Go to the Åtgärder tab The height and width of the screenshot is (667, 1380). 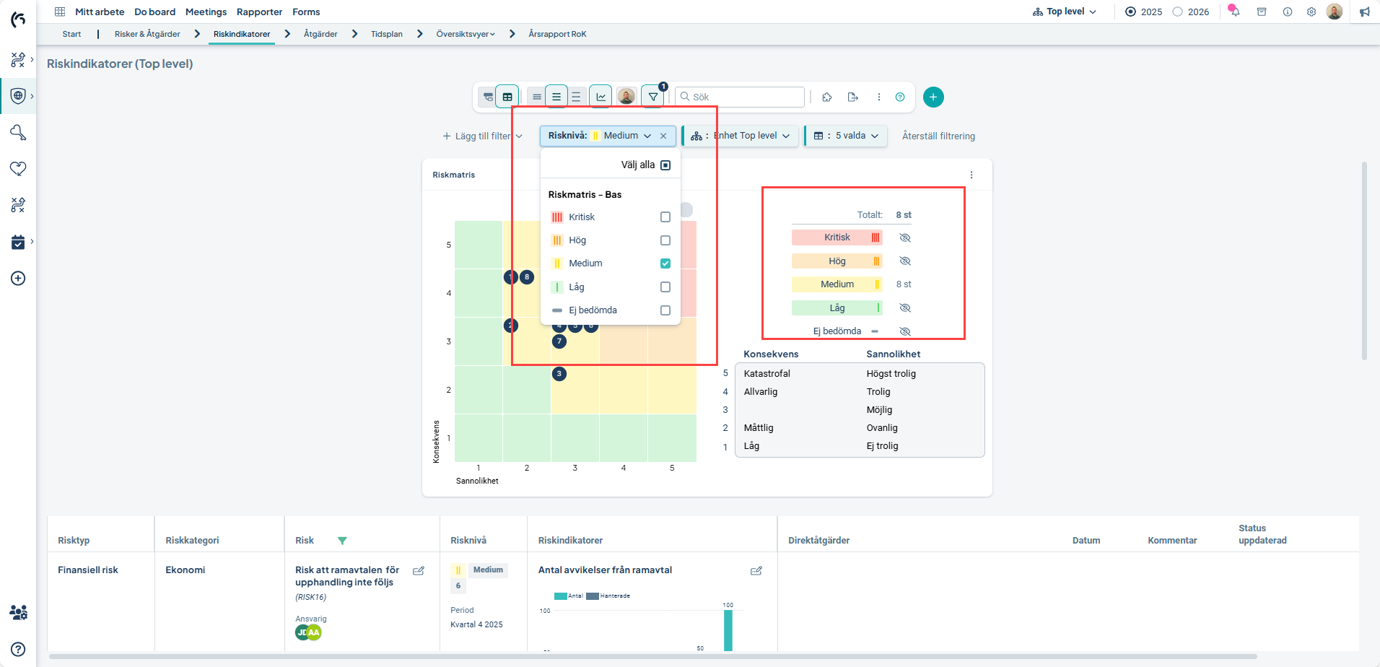click(x=320, y=34)
